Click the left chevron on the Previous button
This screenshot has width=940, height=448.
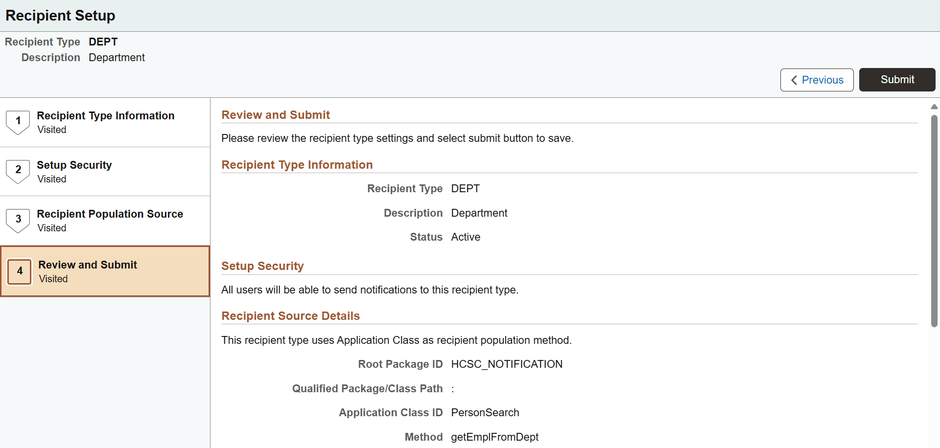(794, 80)
